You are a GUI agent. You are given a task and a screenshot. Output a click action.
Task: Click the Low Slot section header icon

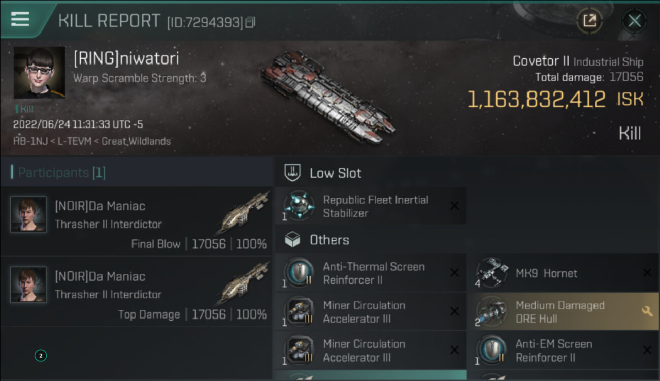pyautogui.click(x=292, y=173)
